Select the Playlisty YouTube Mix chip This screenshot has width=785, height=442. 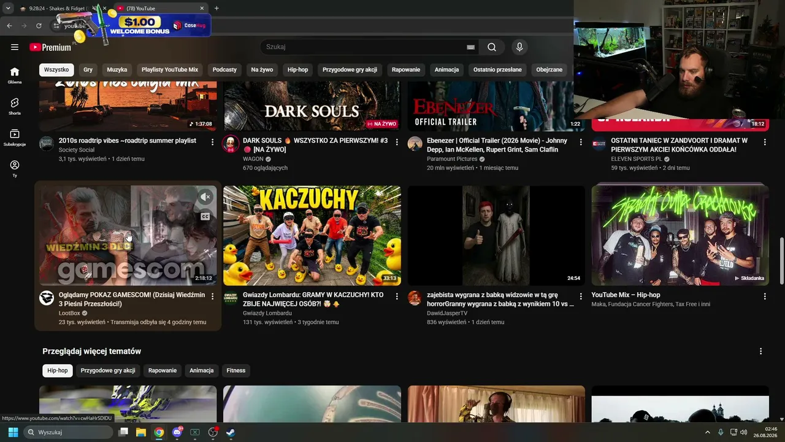coord(170,70)
